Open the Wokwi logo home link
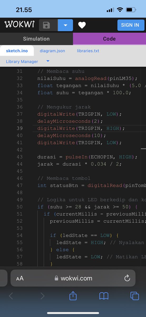This screenshot has height=317, width=146. tap(20, 25)
